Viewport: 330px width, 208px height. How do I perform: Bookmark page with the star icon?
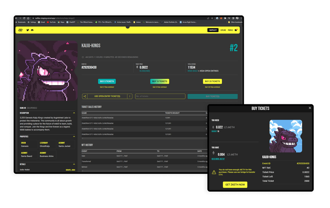pos(213,18)
